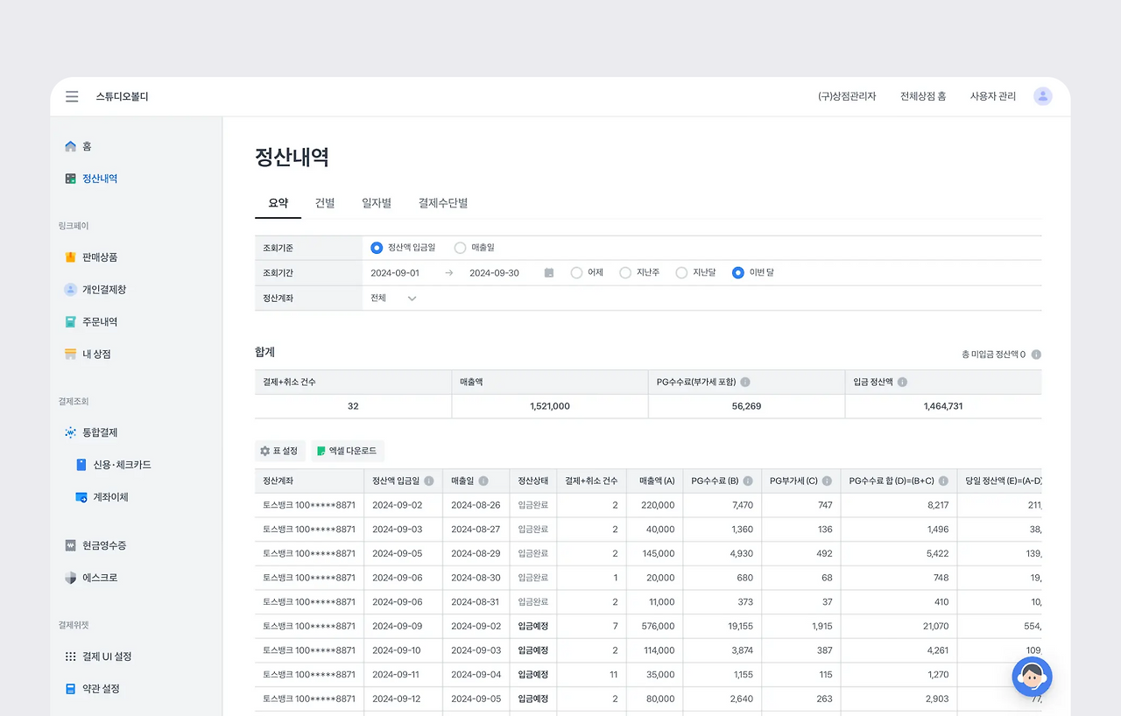Click the 내 상점 store icon
Image resolution: width=1121 pixels, height=716 pixels.
[x=71, y=354]
